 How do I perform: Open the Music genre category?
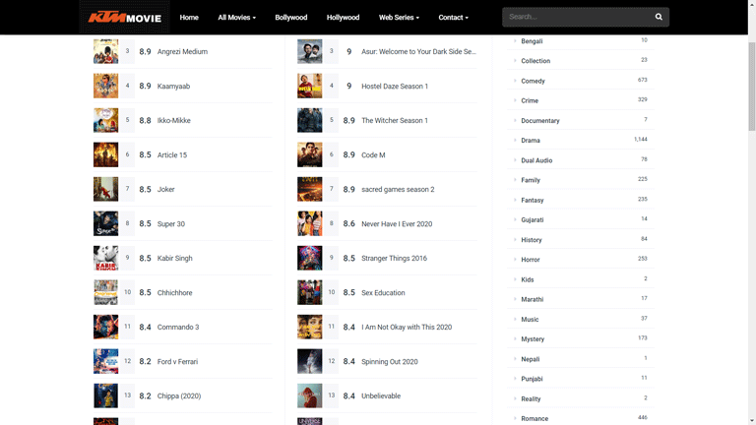[530, 320]
